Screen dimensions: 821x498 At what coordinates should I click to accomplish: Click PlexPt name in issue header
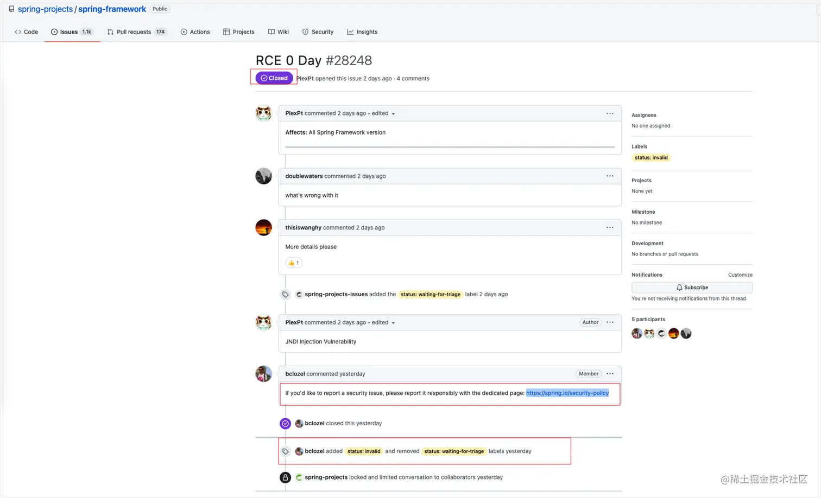(305, 79)
